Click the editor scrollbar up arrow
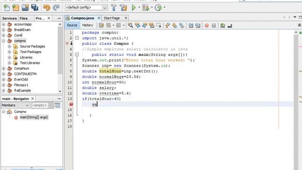 tap(296, 33)
